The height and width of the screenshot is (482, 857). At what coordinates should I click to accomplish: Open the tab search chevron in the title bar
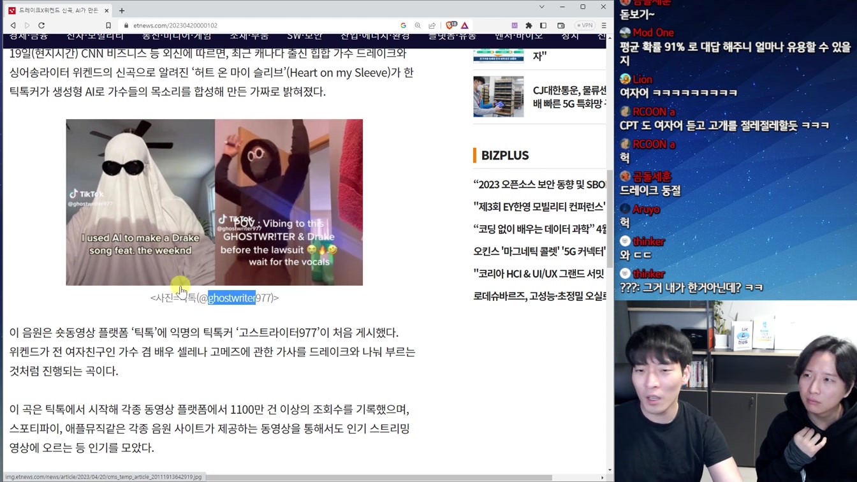click(541, 7)
